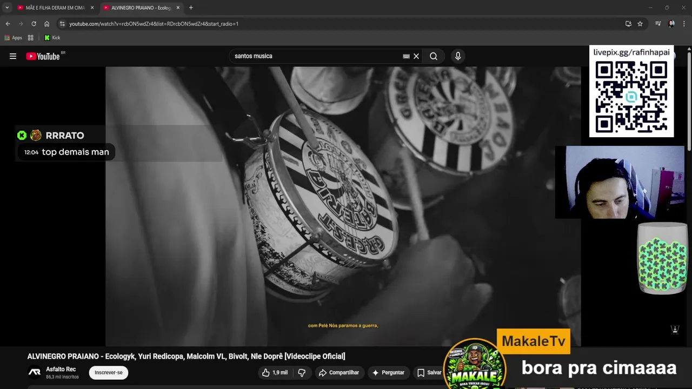Go forward with the browser forward arrow
Viewport: 692px width, 389px height.
(21, 24)
